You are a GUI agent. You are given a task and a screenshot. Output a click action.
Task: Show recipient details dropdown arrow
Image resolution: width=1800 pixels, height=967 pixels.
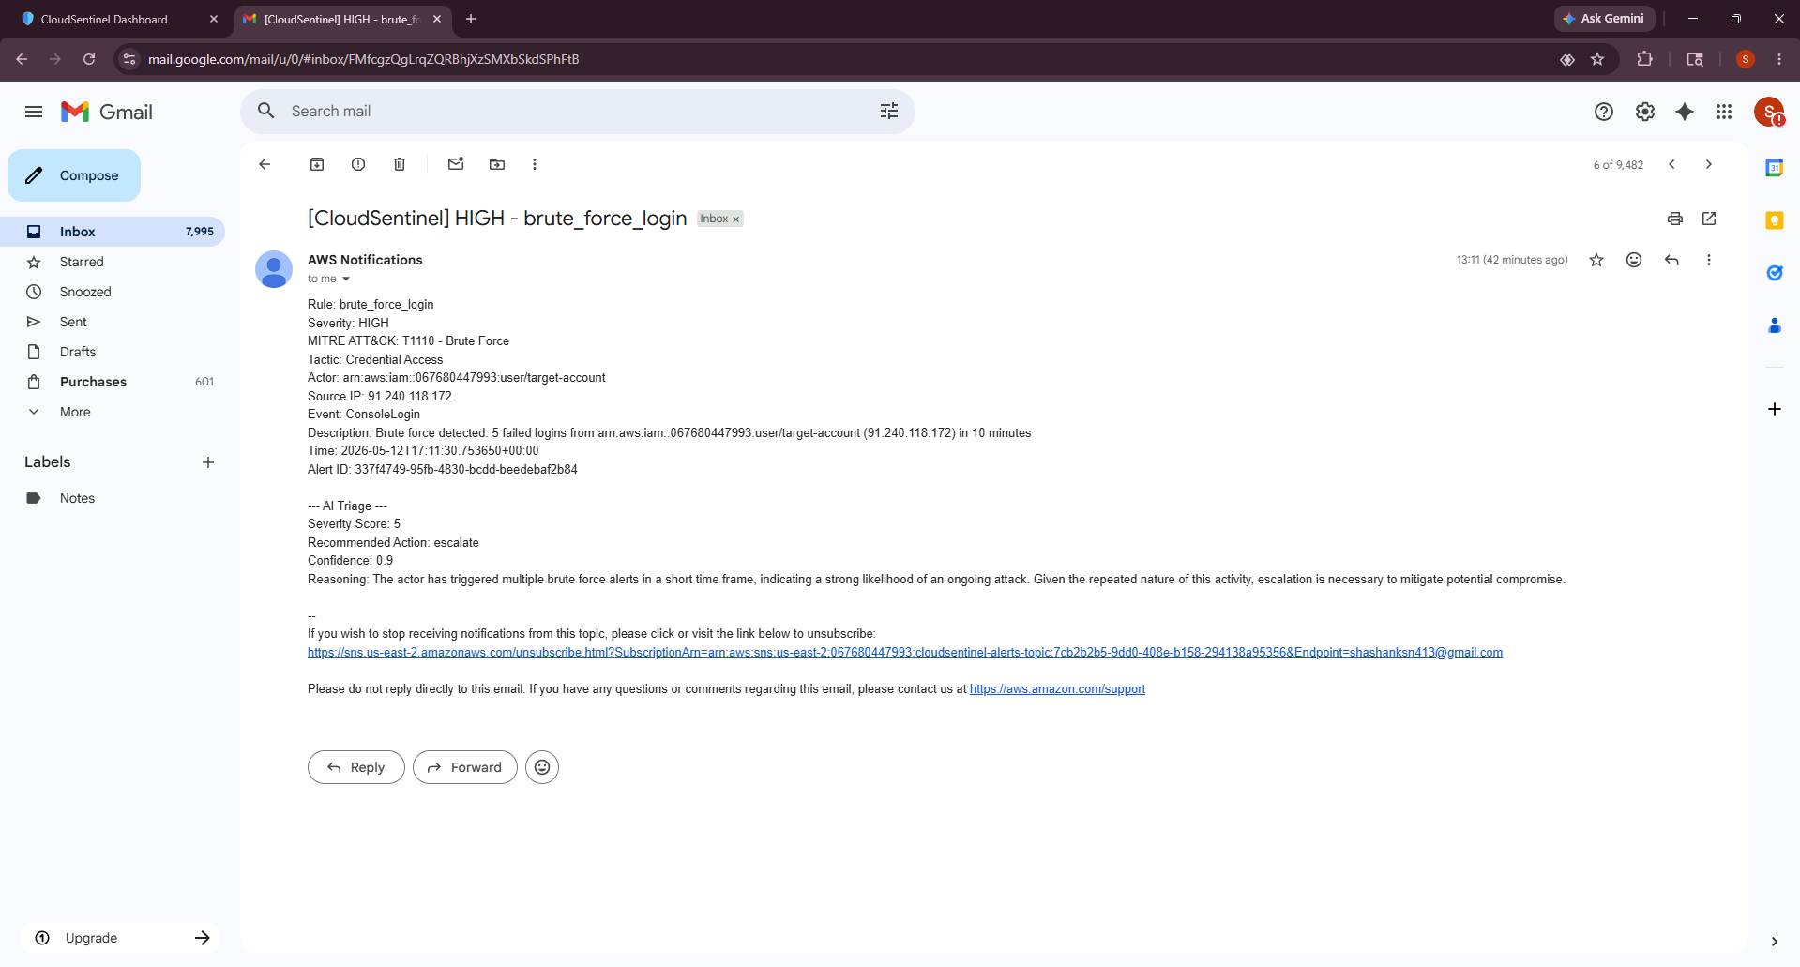click(x=346, y=279)
